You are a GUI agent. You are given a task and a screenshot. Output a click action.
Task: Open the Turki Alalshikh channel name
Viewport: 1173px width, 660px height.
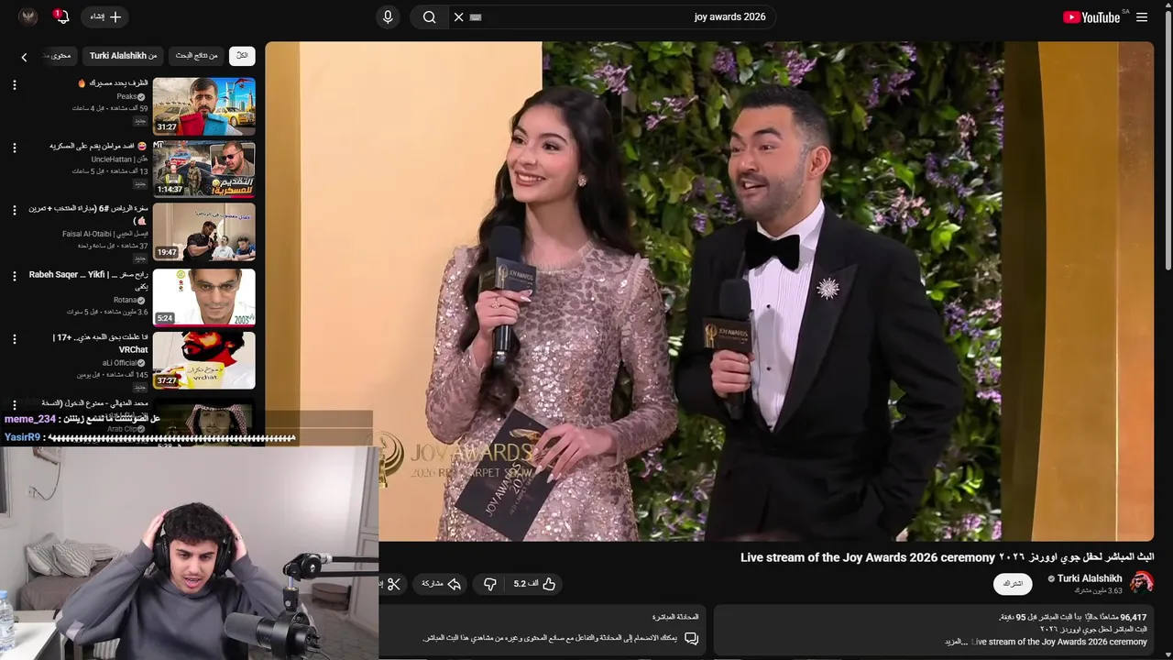point(1090,578)
